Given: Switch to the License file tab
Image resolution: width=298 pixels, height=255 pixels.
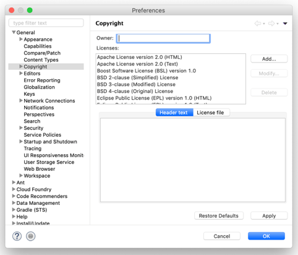Looking at the screenshot, I should pyautogui.click(x=211, y=113).
